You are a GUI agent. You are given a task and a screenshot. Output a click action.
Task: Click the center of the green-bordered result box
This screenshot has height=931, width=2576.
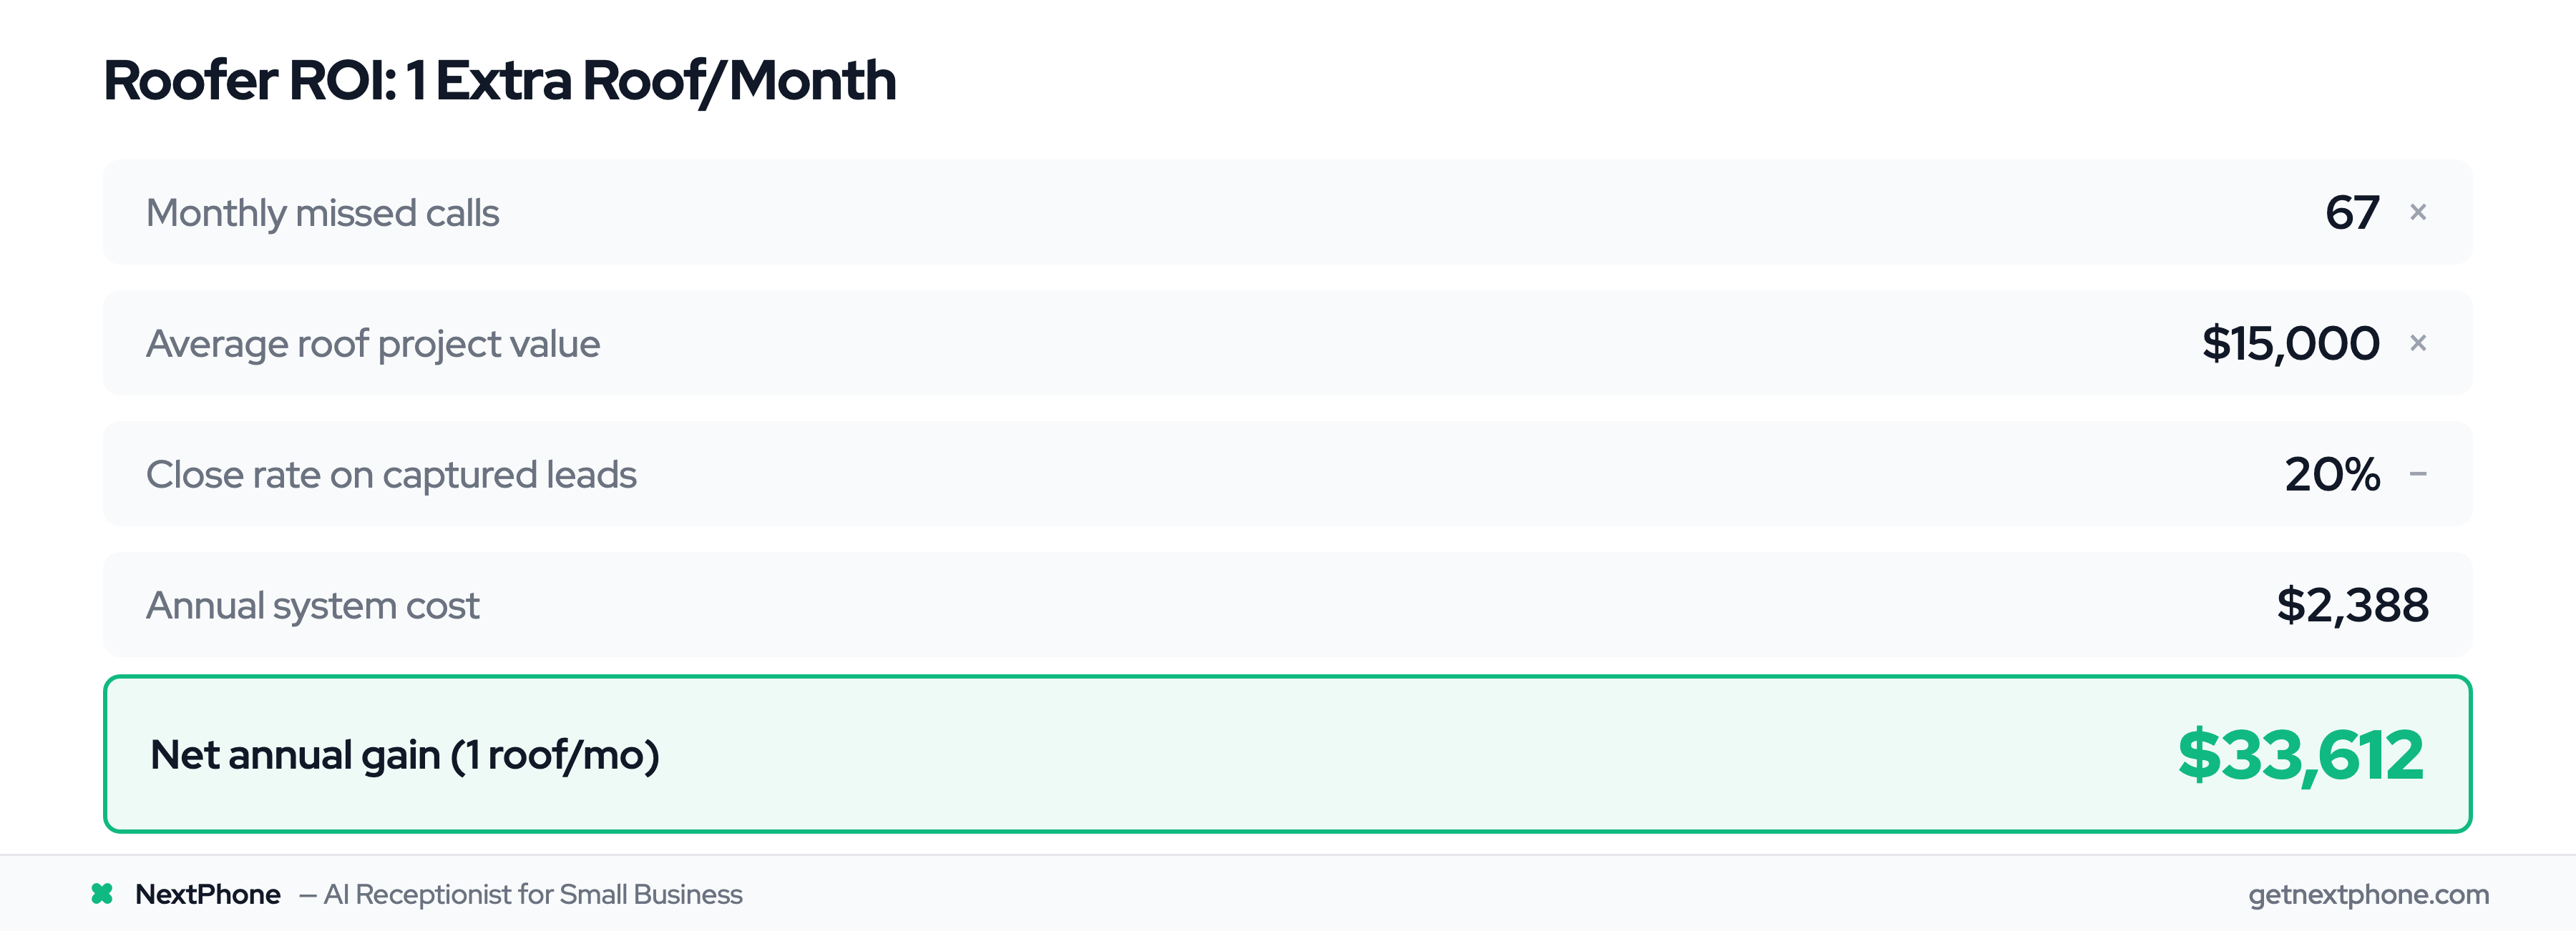pyautogui.click(x=1288, y=754)
